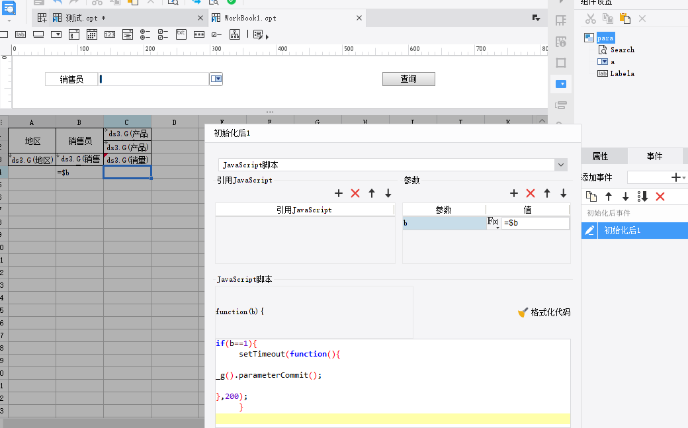The height and width of the screenshot is (428, 688).
Task: Close the WorkBook1.cpt tab
Action: click(359, 18)
